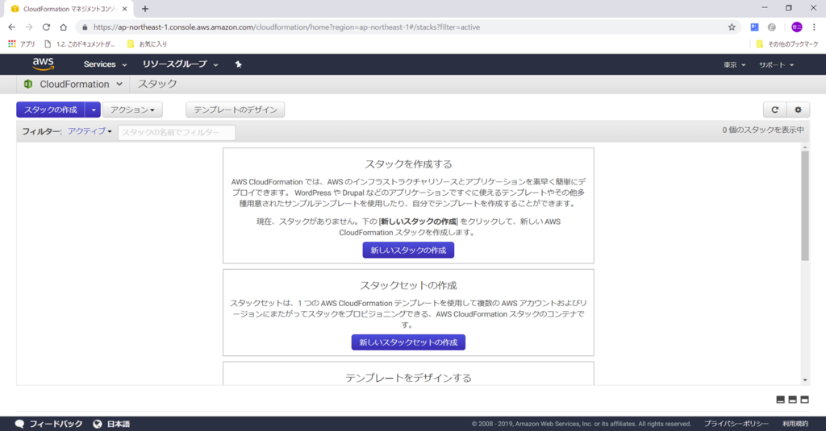Select the CloudFormation マネジメントコンソール tab
Image resolution: width=826 pixels, height=431 pixels.
point(69,9)
